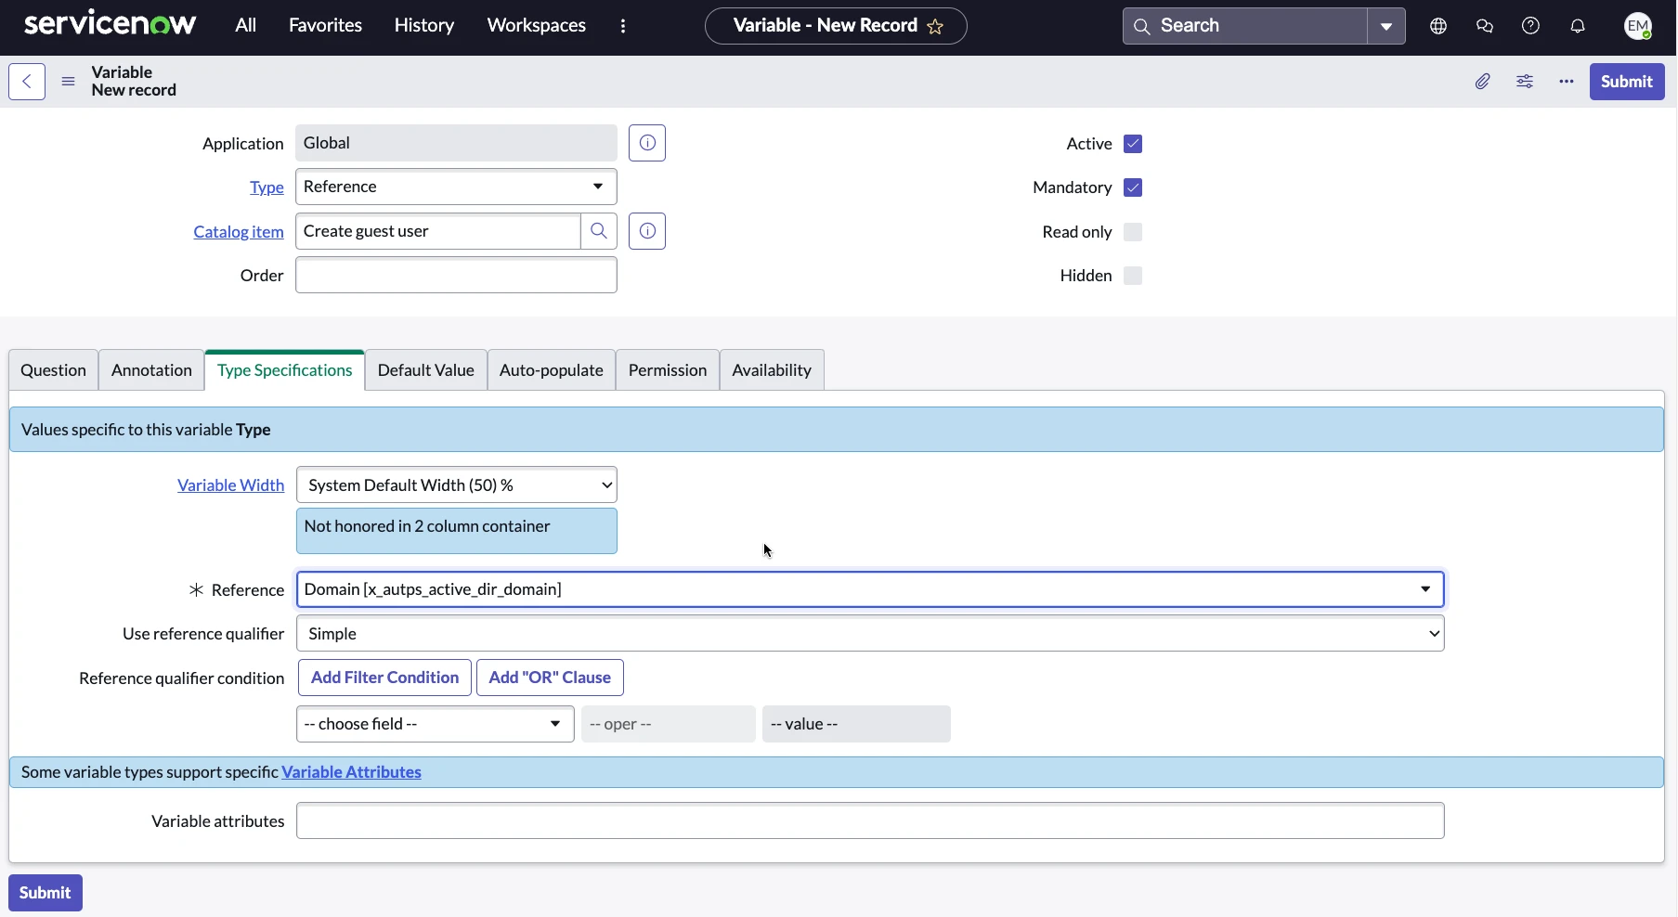Enable the Hidden checkbox
The width and height of the screenshot is (1678, 917).
pos(1133,276)
